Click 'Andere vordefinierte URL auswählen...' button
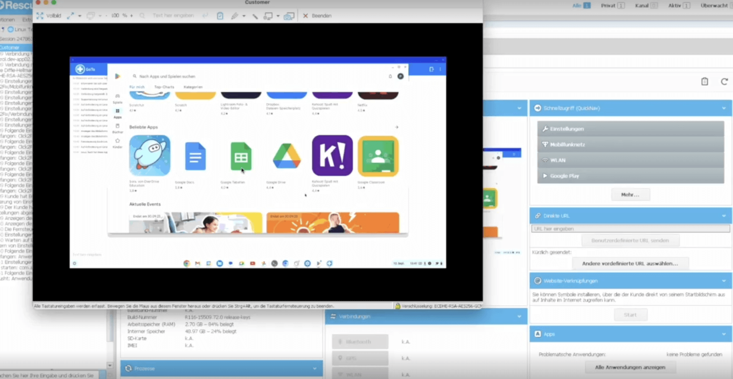Image resolution: width=733 pixels, height=379 pixels. point(630,263)
